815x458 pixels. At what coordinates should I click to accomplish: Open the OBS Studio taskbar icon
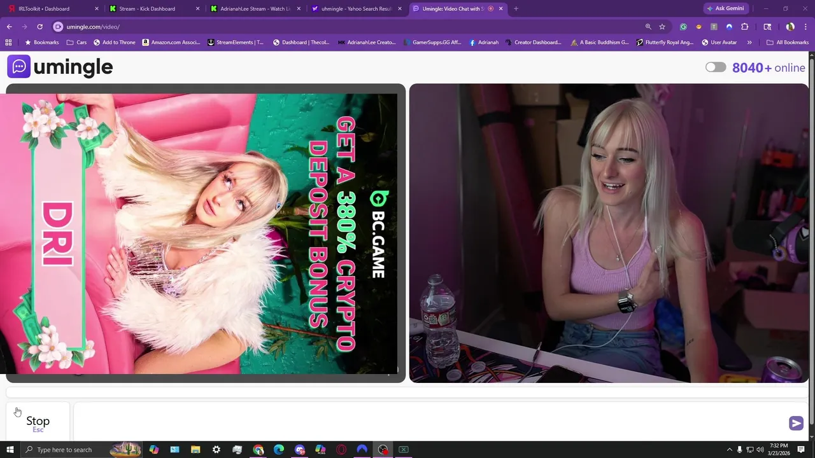click(x=383, y=450)
